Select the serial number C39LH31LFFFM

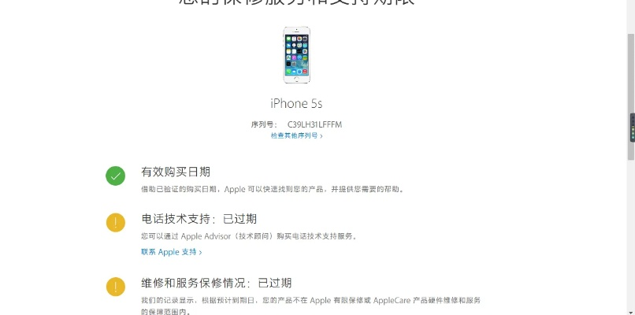tap(314, 124)
